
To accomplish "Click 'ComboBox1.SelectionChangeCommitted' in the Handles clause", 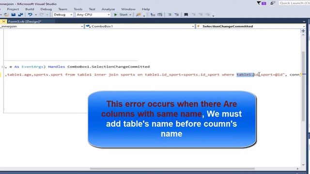I will [108, 67].
